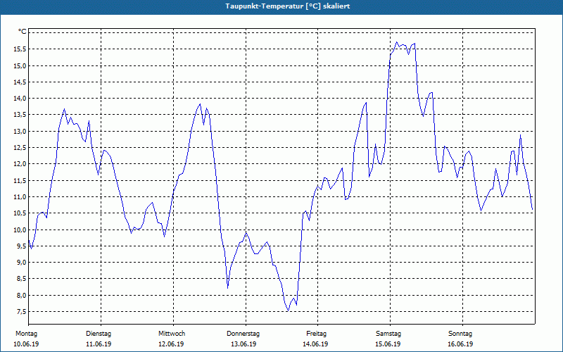Select the °C unit label on axis

click(x=23, y=32)
